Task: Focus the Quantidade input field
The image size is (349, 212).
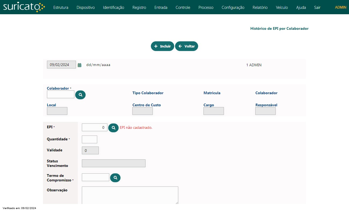Action: click(89, 140)
